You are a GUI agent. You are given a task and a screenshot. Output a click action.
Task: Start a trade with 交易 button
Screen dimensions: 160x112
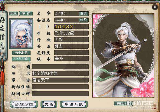click(x=49, y=104)
